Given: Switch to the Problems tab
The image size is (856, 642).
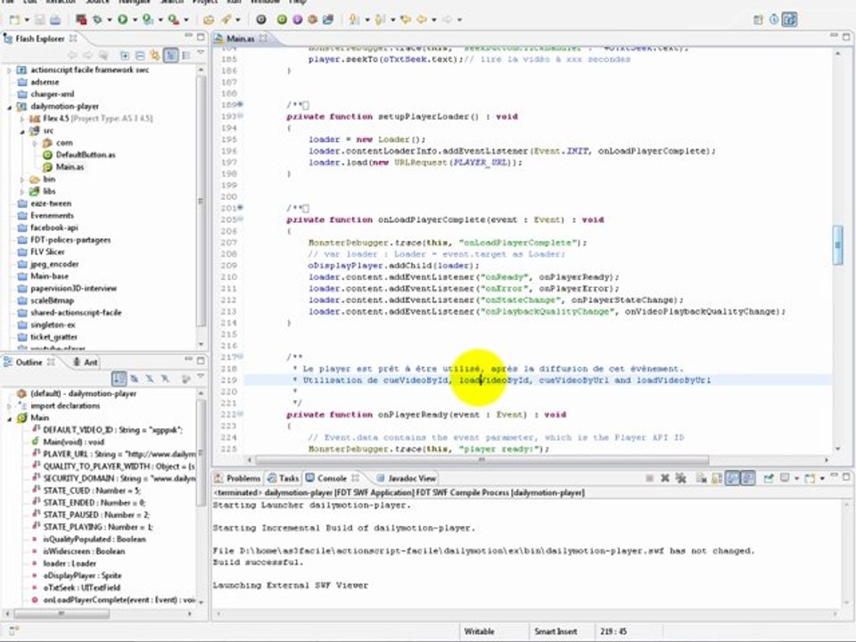Looking at the screenshot, I should coord(243,478).
